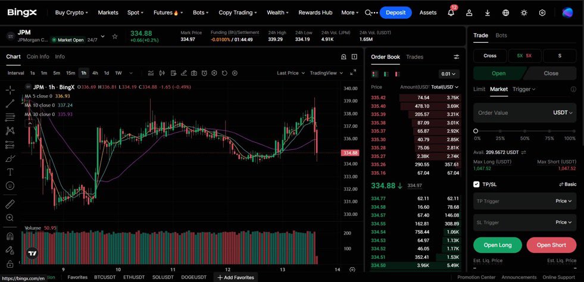Toggle the magnet snap mode
Image resolution: width=584 pixels, height=282 pixels.
(10, 236)
